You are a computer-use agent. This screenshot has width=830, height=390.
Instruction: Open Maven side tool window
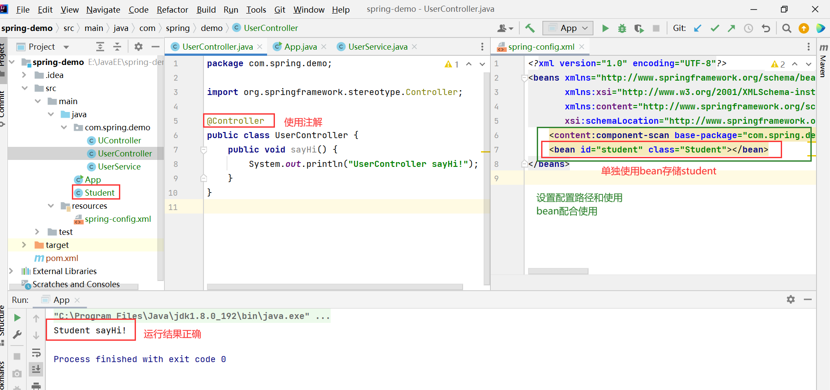[x=823, y=60]
